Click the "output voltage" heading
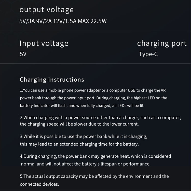The image size is (191, 191). [47, 10]
